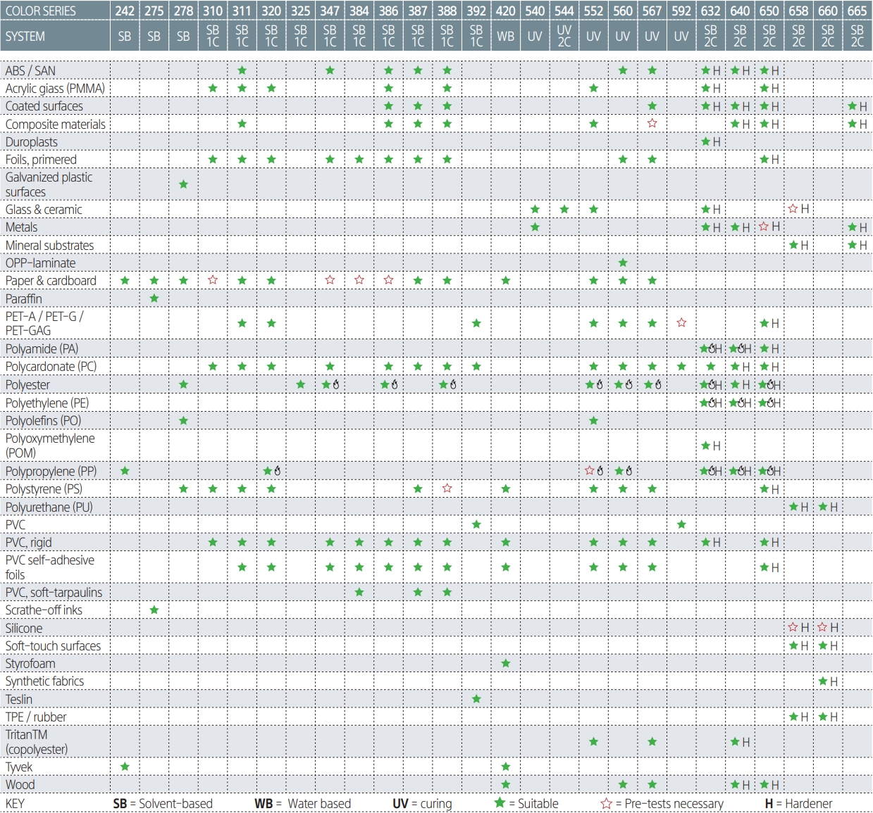Click the star in Galvanized plastic surfaces row

click(183, 184)
